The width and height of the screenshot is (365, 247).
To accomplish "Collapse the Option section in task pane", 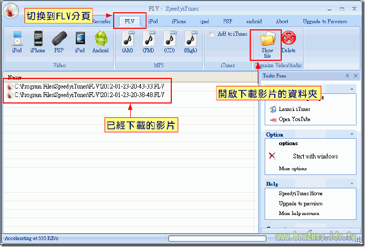I will [x=352, y=134].
